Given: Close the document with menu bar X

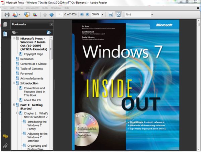Looking at the screenshot, I should tap(198, 8).
